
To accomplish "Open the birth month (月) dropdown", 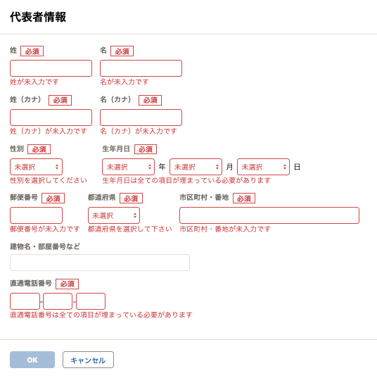I will [196, 167].
